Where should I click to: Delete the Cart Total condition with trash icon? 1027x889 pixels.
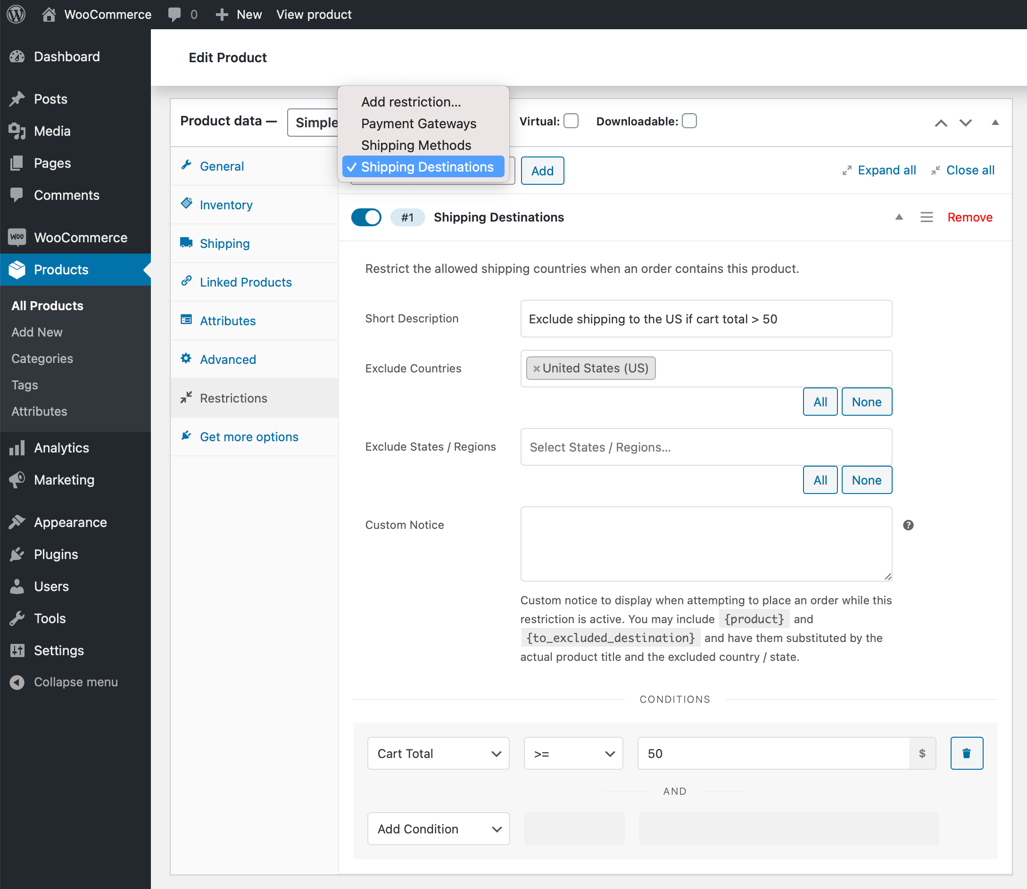[967, 754]
